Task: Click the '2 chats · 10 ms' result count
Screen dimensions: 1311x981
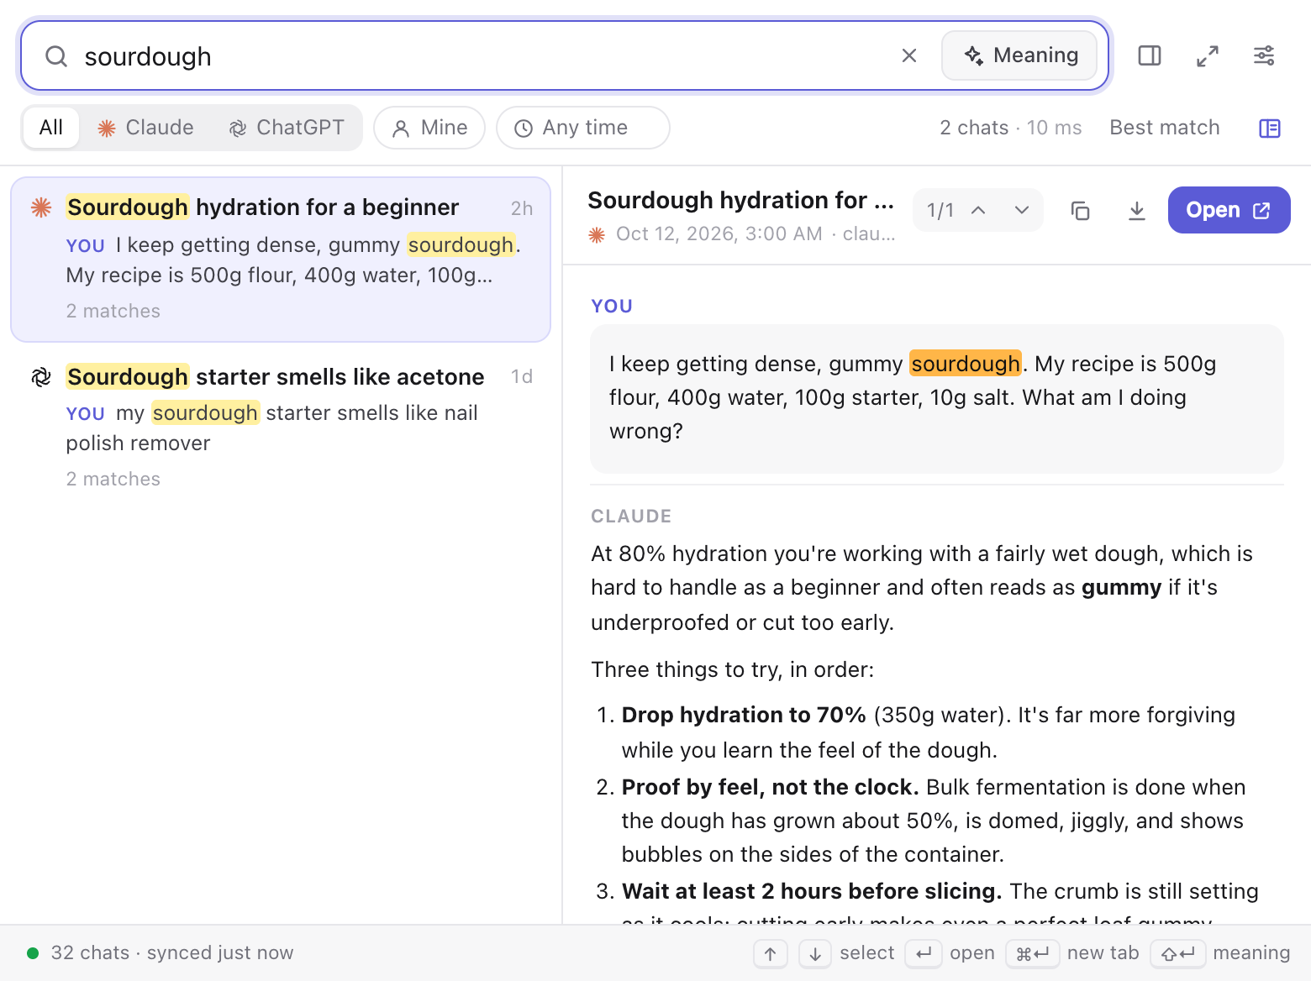Action: (1011, 128)
